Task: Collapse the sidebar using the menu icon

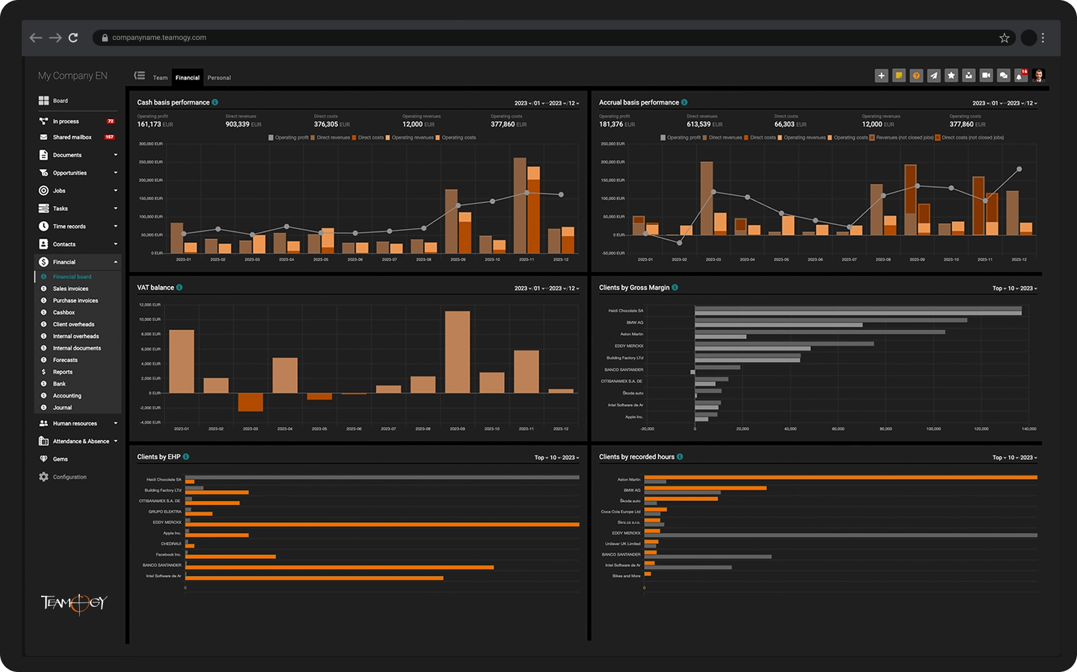Action: (140, 76)
